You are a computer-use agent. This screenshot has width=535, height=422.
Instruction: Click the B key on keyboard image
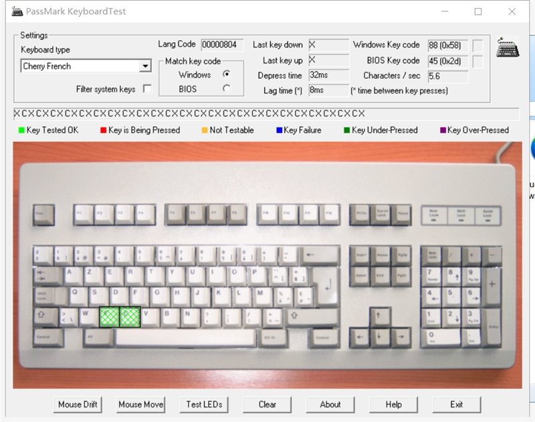point(171,317)
